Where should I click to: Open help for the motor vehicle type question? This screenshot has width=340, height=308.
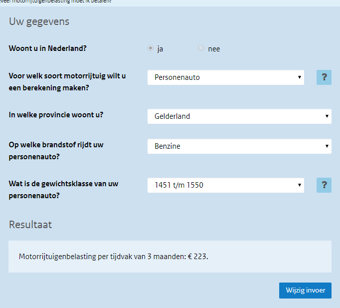pos(324,77)
